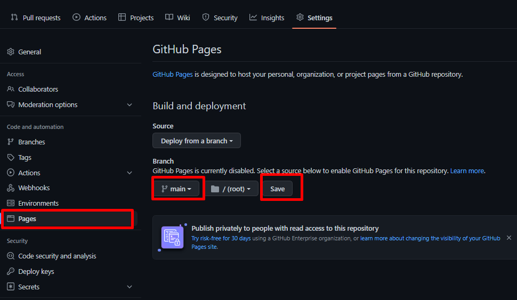Click the Code security and analysis icon
517x300 pixels.
(11, 256)
